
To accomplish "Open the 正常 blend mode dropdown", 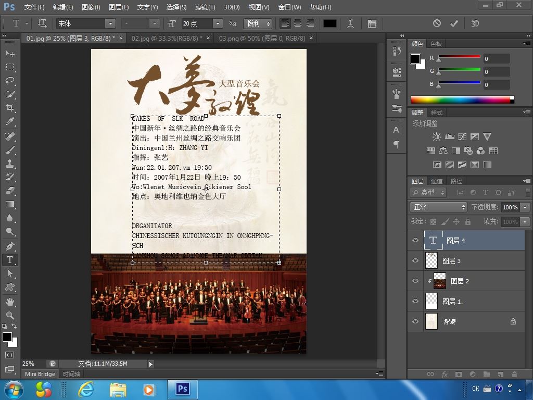I will [438, 207].
